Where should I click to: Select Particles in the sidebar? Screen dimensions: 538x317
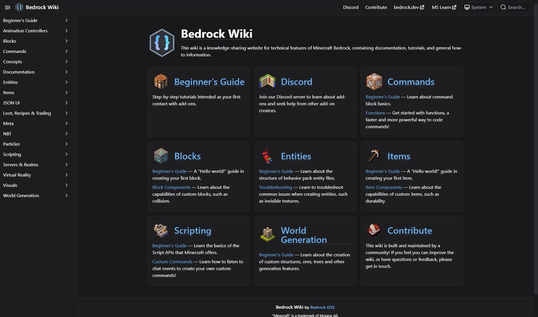point(11,144)
